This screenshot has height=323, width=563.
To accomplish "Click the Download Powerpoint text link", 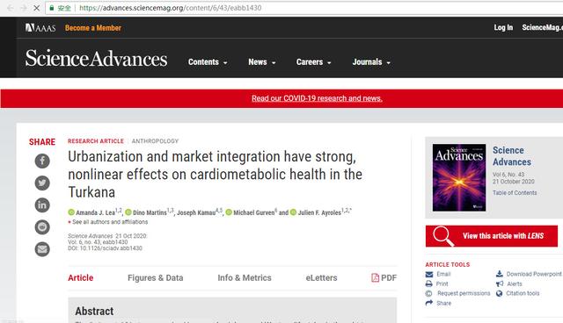I will pyautogui.click(x=534, y=274).
